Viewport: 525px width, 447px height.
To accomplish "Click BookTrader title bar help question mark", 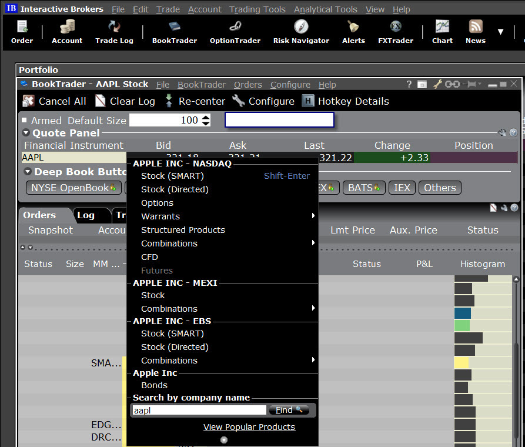I will point(409,84).
